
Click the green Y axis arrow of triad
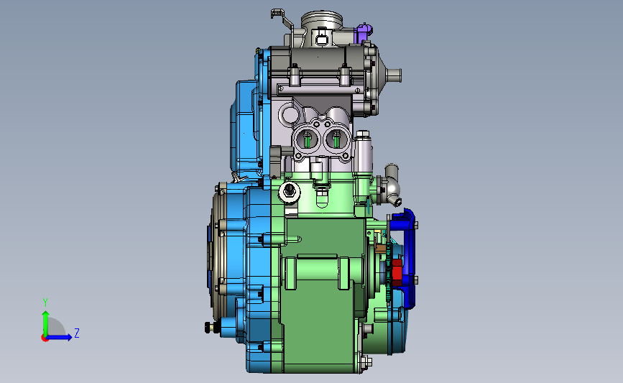[45, 323]
